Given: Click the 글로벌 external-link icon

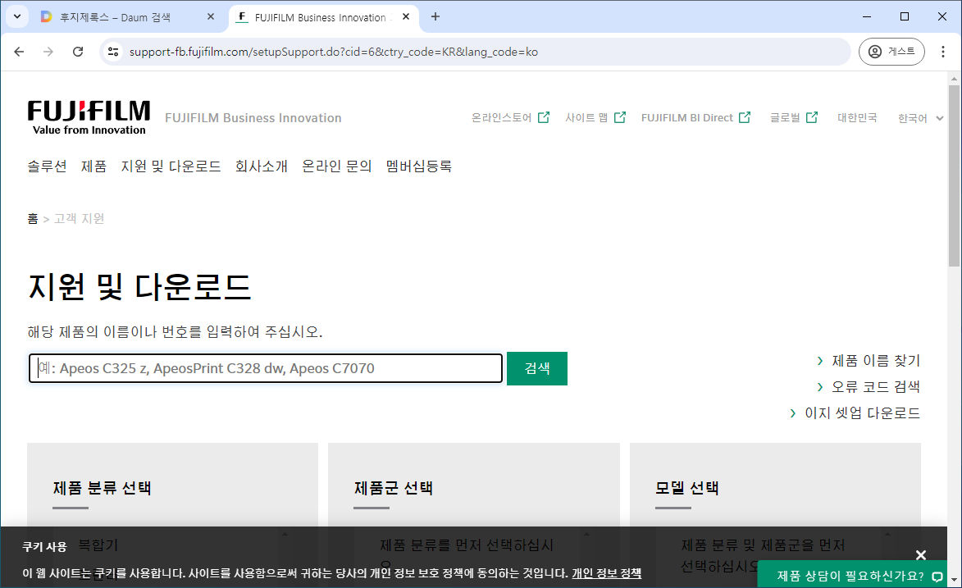Looking at the screenshot, I should tap(812, 117).
